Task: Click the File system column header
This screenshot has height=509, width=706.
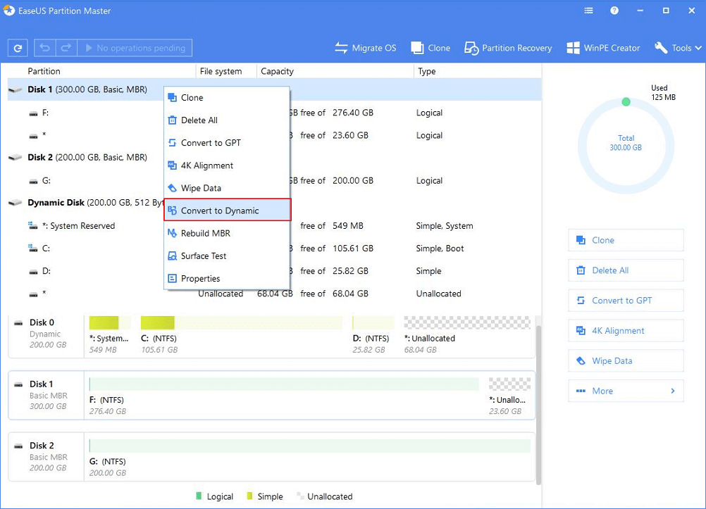Action: tap(221, 71)
